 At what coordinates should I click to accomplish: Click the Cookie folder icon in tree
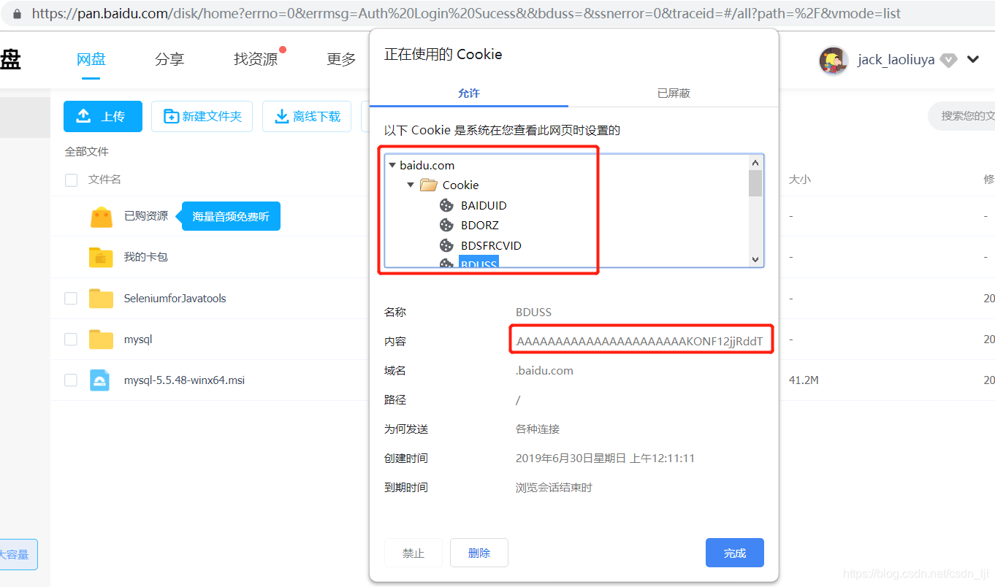[429, 185]
